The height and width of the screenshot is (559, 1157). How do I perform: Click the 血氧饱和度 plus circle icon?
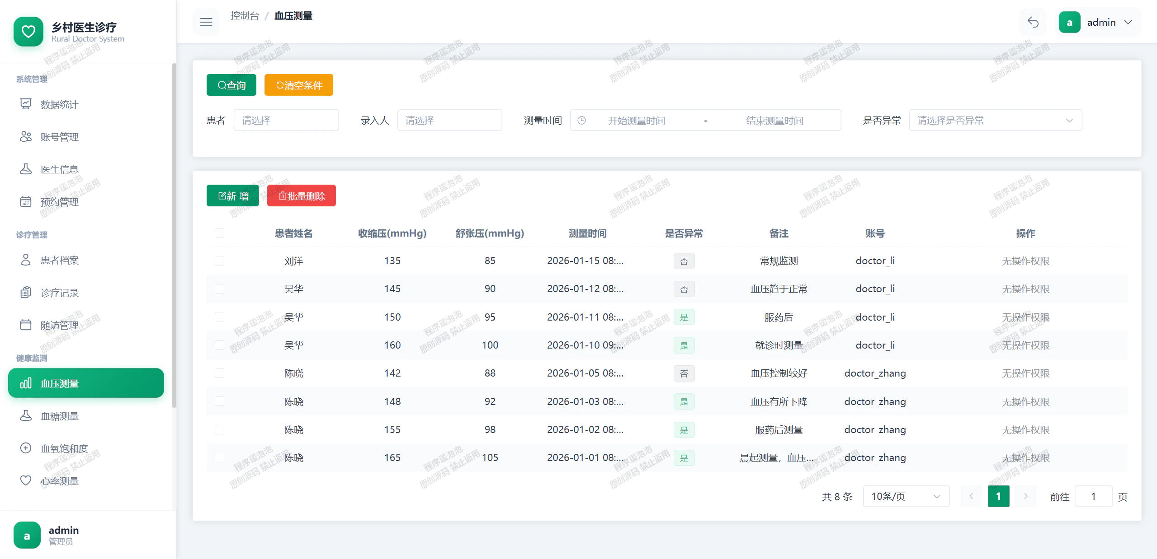(26, 448)
